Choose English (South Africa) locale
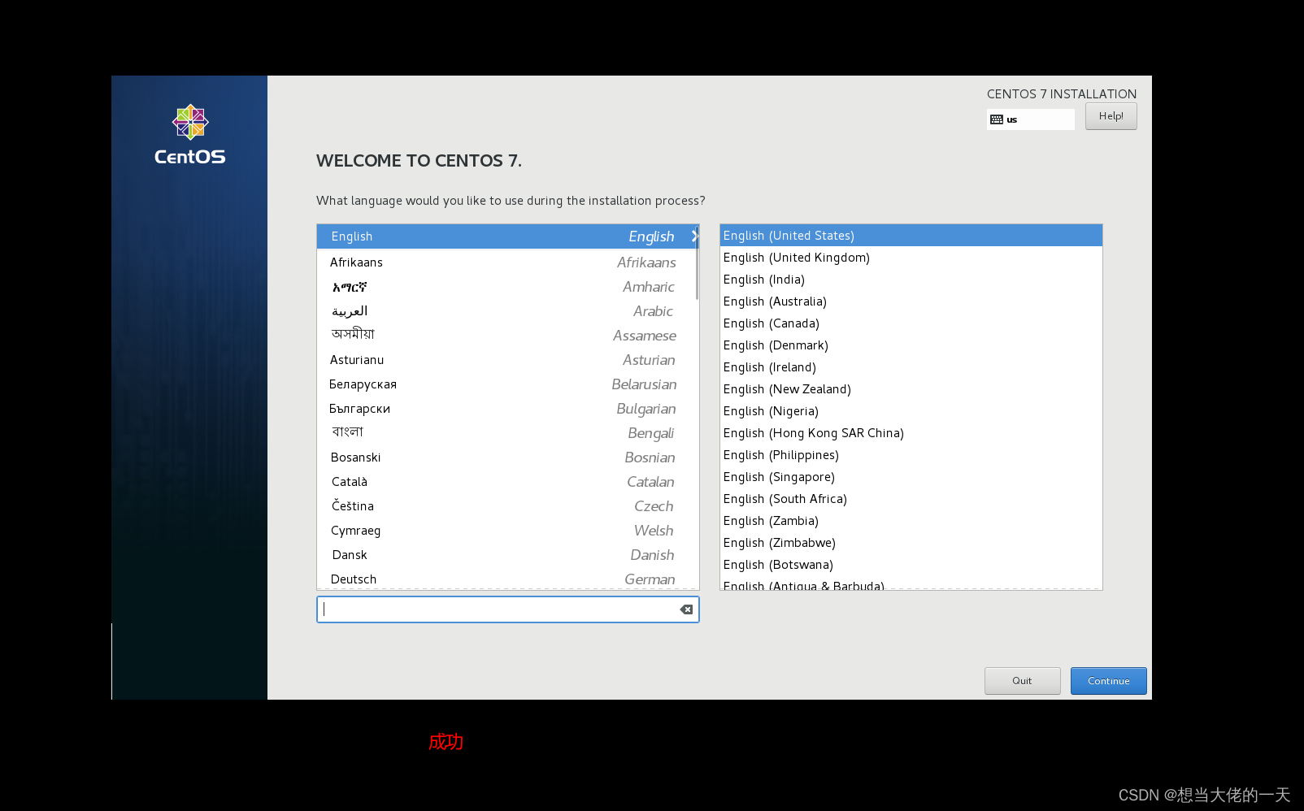Viewport: 1304px width, 811px height. 911,499
